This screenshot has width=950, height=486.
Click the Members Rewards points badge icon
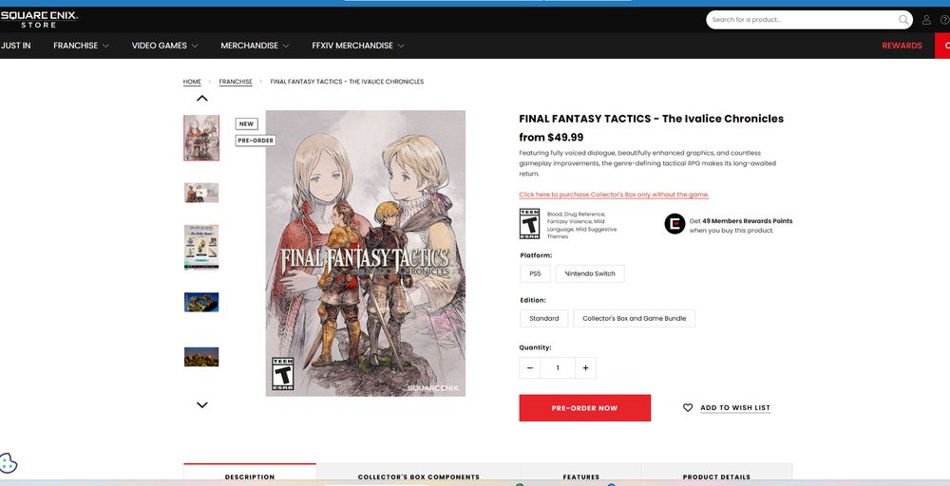click(674, 224)
